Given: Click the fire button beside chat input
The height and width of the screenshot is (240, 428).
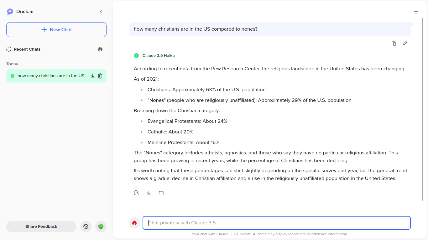Looking at the screenshot, I should (x=134, y=223).
